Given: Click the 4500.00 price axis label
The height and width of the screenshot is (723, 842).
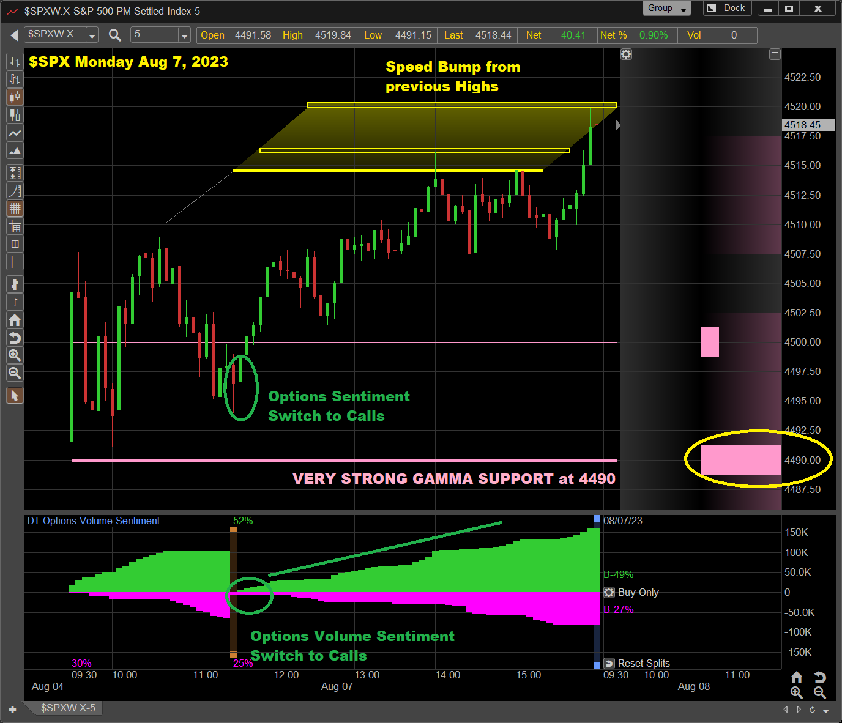Looking at the screenshot, I should (x=802, y=342).
